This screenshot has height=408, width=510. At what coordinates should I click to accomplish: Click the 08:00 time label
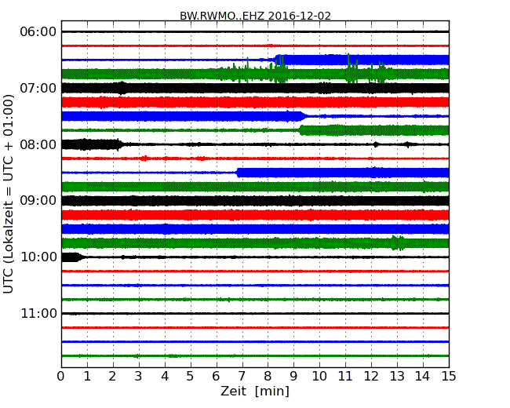pyautogui.click(x=38, y=144)
